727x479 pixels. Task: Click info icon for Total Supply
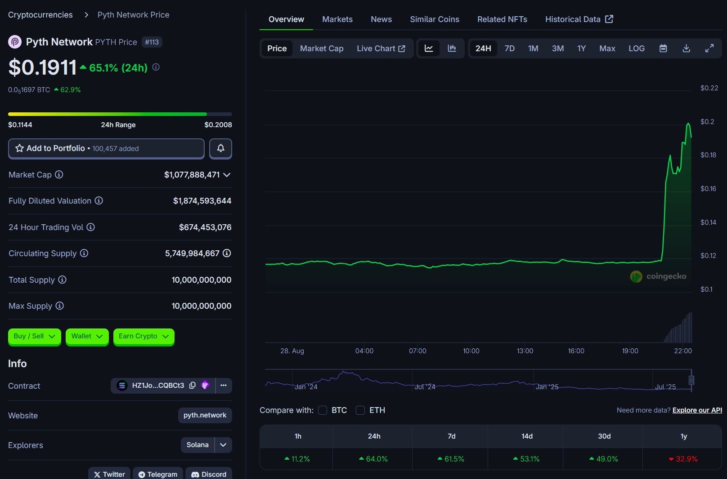click(62, 279)
